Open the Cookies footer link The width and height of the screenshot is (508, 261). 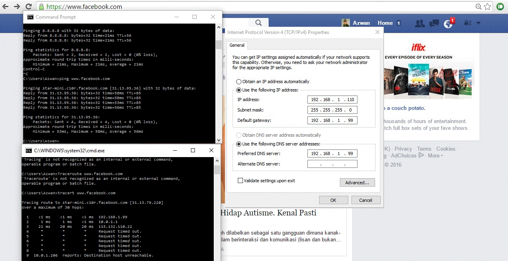[x=446, y=149]
